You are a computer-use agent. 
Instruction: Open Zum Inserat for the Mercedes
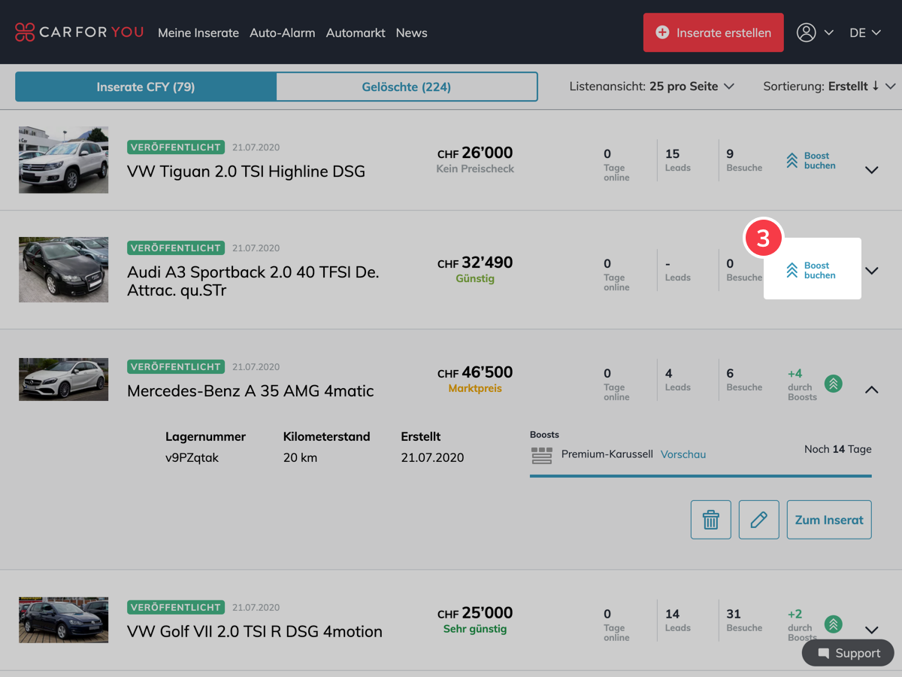pos(829,520)
